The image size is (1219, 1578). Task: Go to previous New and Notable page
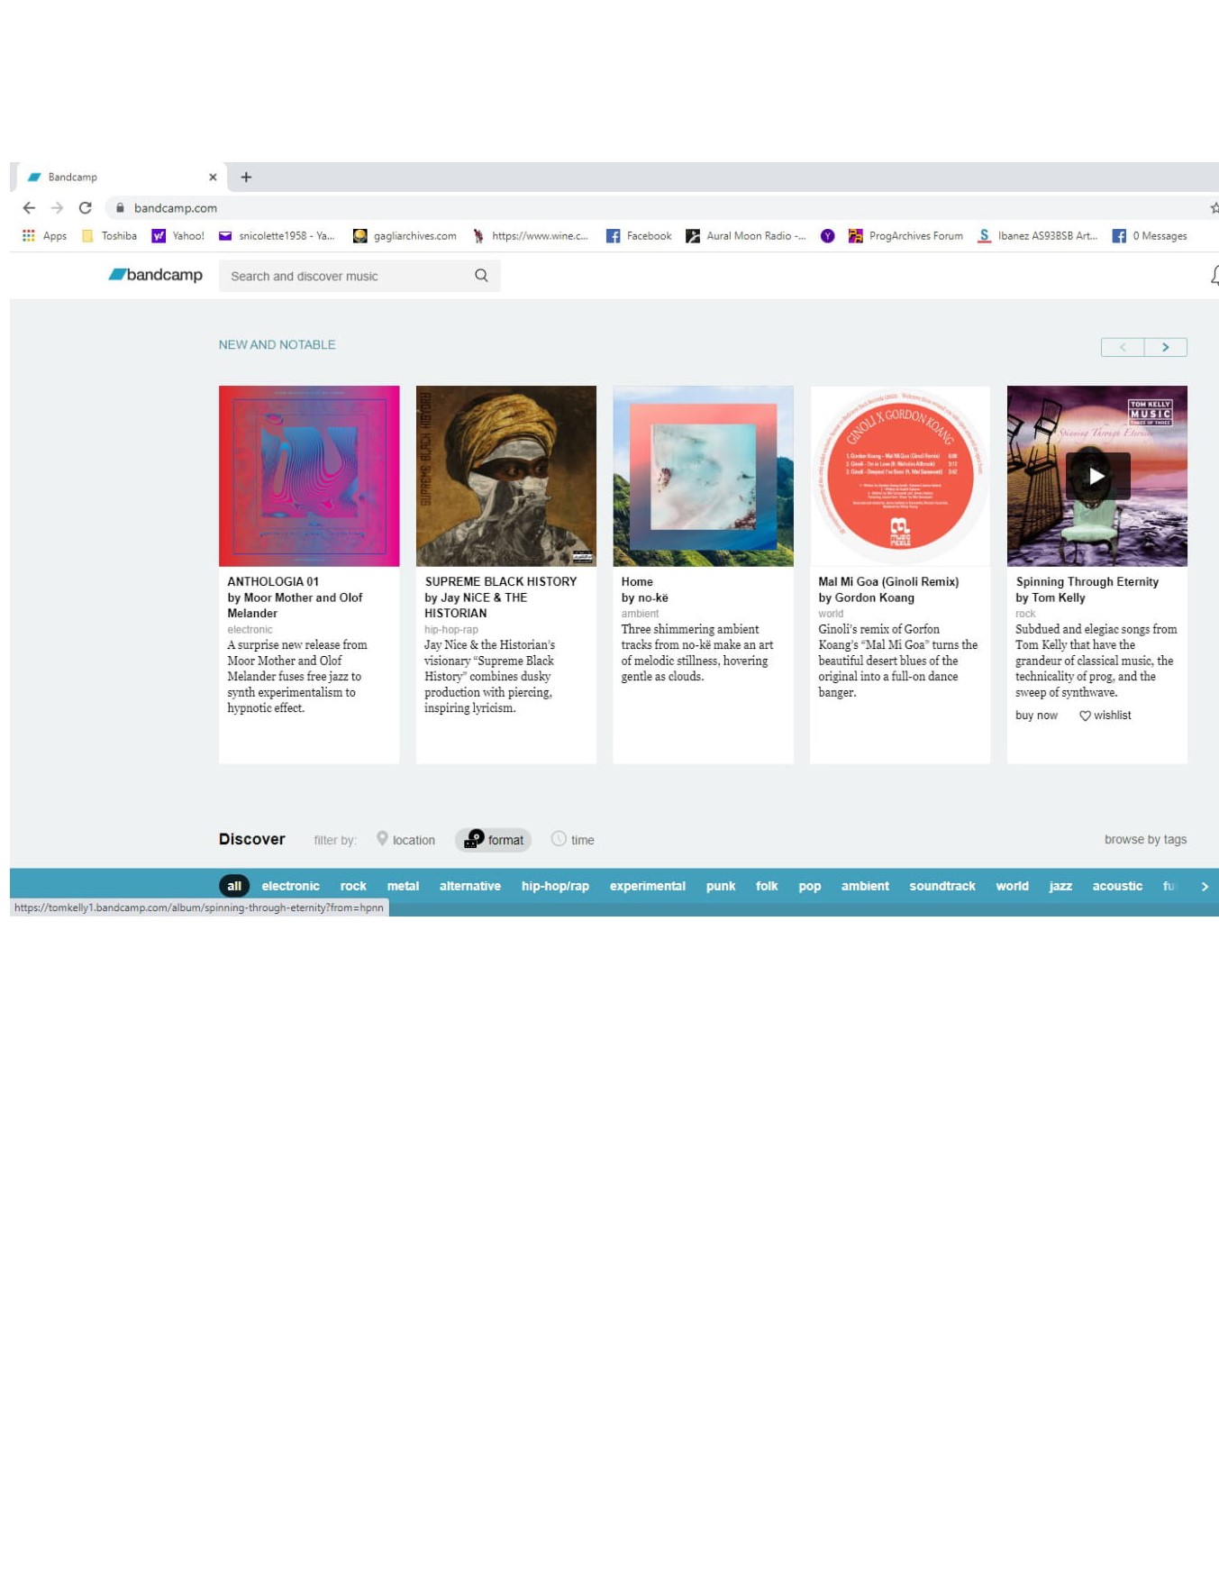1123,347
